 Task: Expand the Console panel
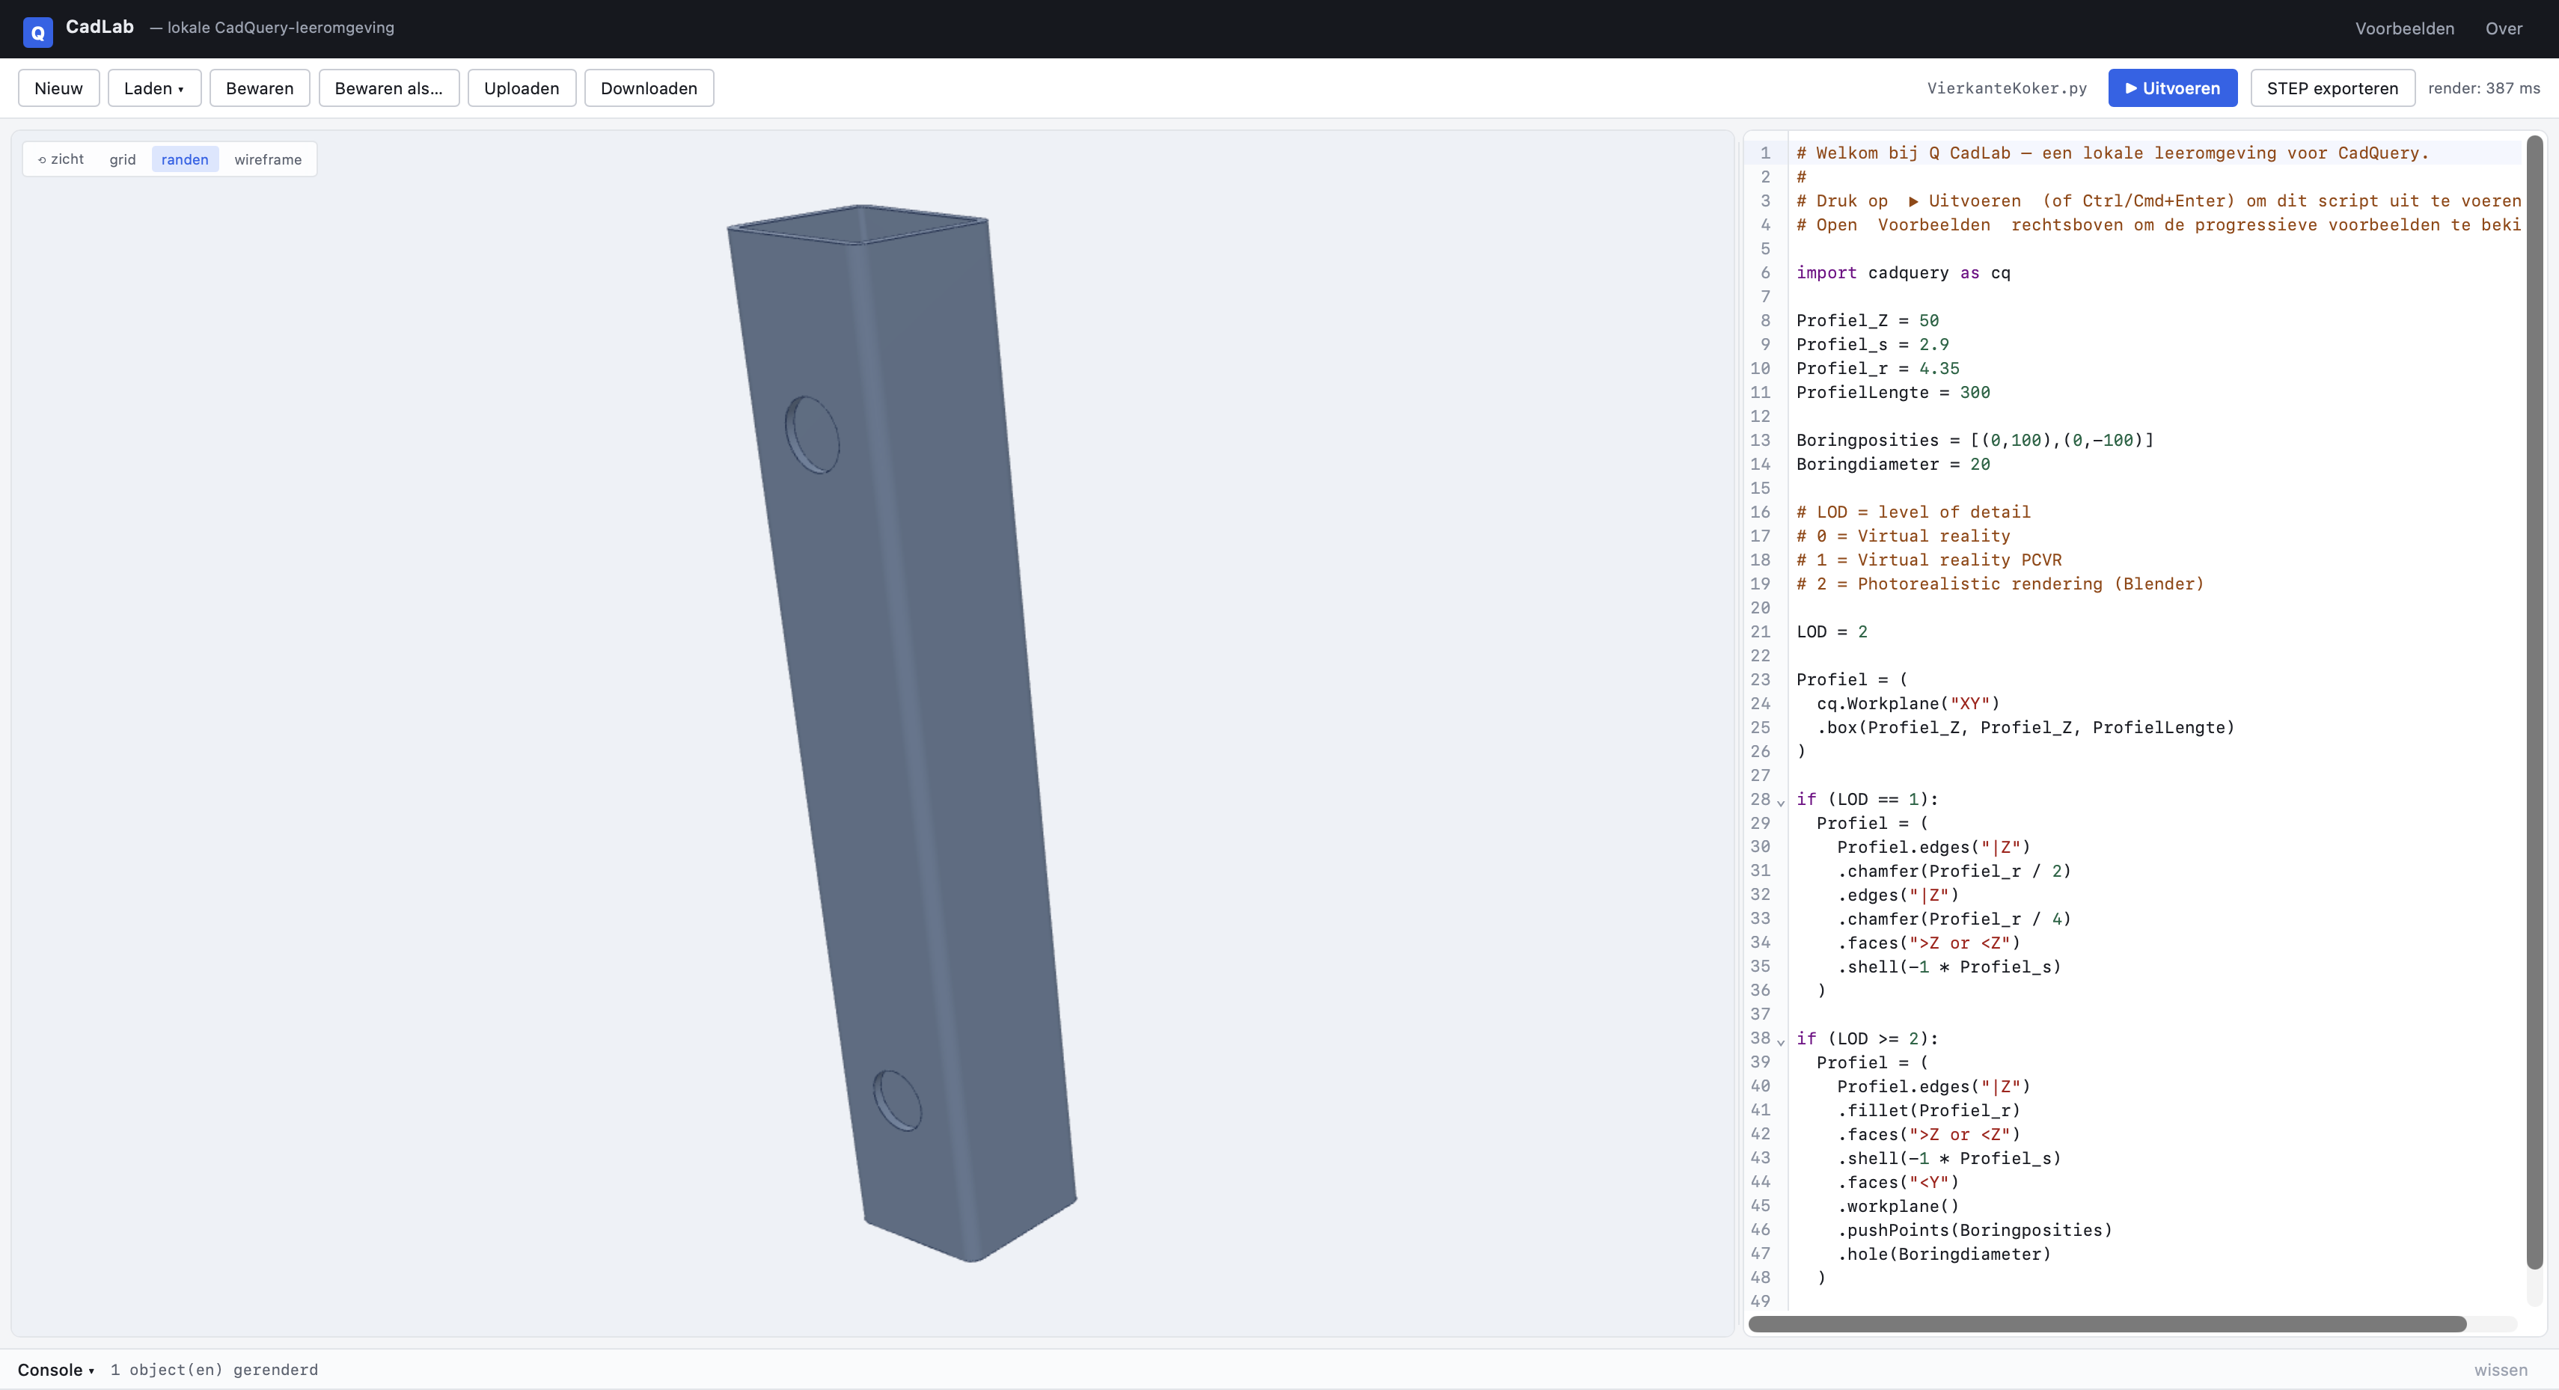click(55, 1369)
